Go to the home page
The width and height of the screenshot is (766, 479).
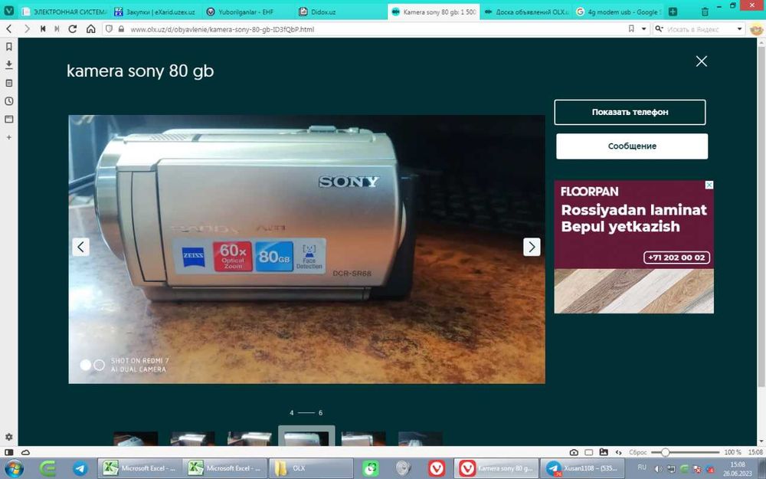pos(91,29)
